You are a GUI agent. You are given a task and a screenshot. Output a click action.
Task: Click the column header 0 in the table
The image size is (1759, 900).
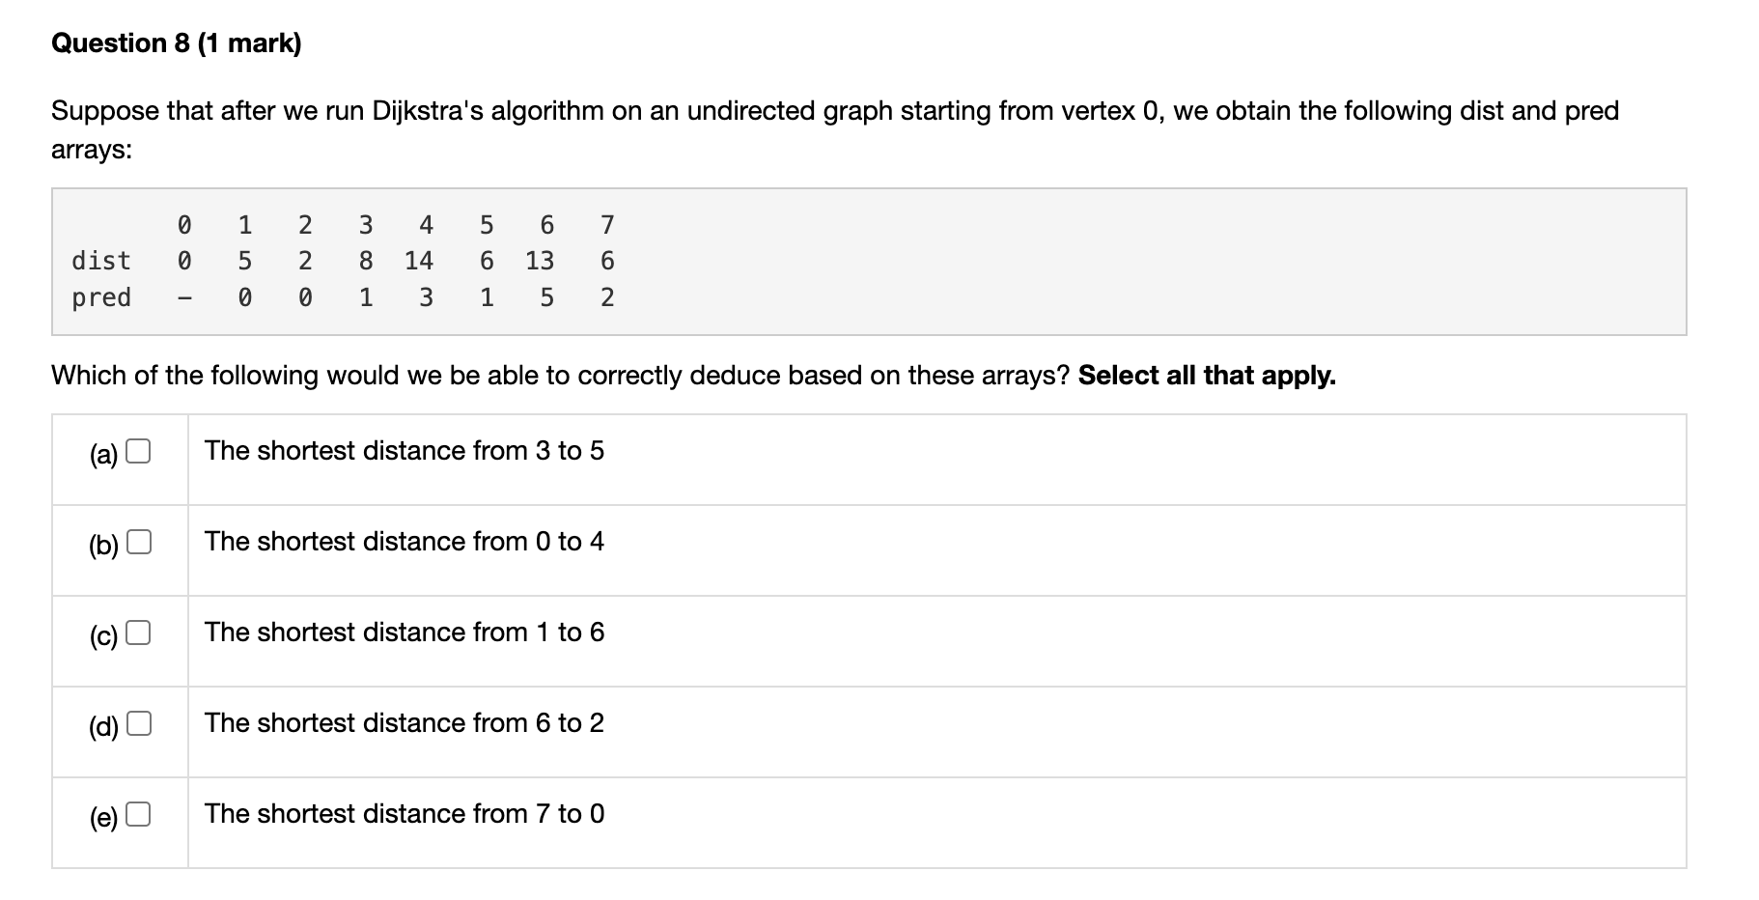(x=184, y=223)
